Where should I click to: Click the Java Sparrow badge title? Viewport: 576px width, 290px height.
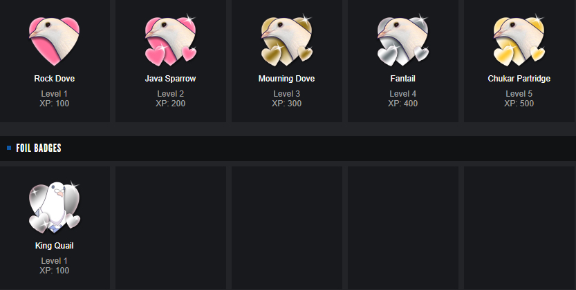point(170,79)
